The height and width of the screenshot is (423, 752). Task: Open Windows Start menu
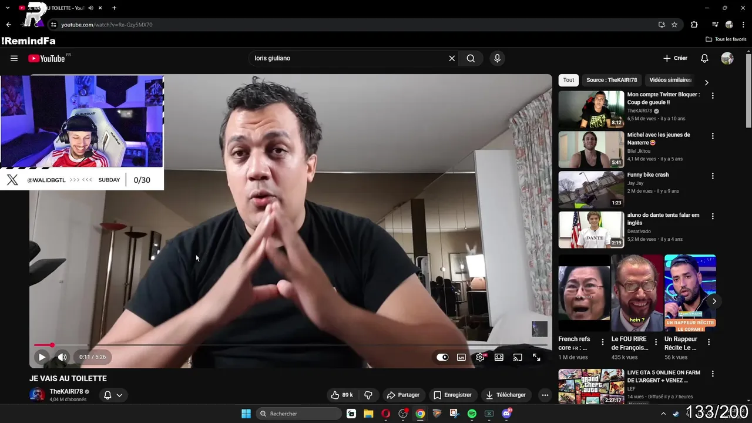(246, 414)
